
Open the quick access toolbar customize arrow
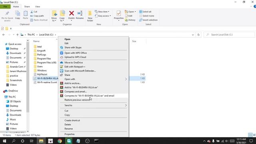[11, 28]
